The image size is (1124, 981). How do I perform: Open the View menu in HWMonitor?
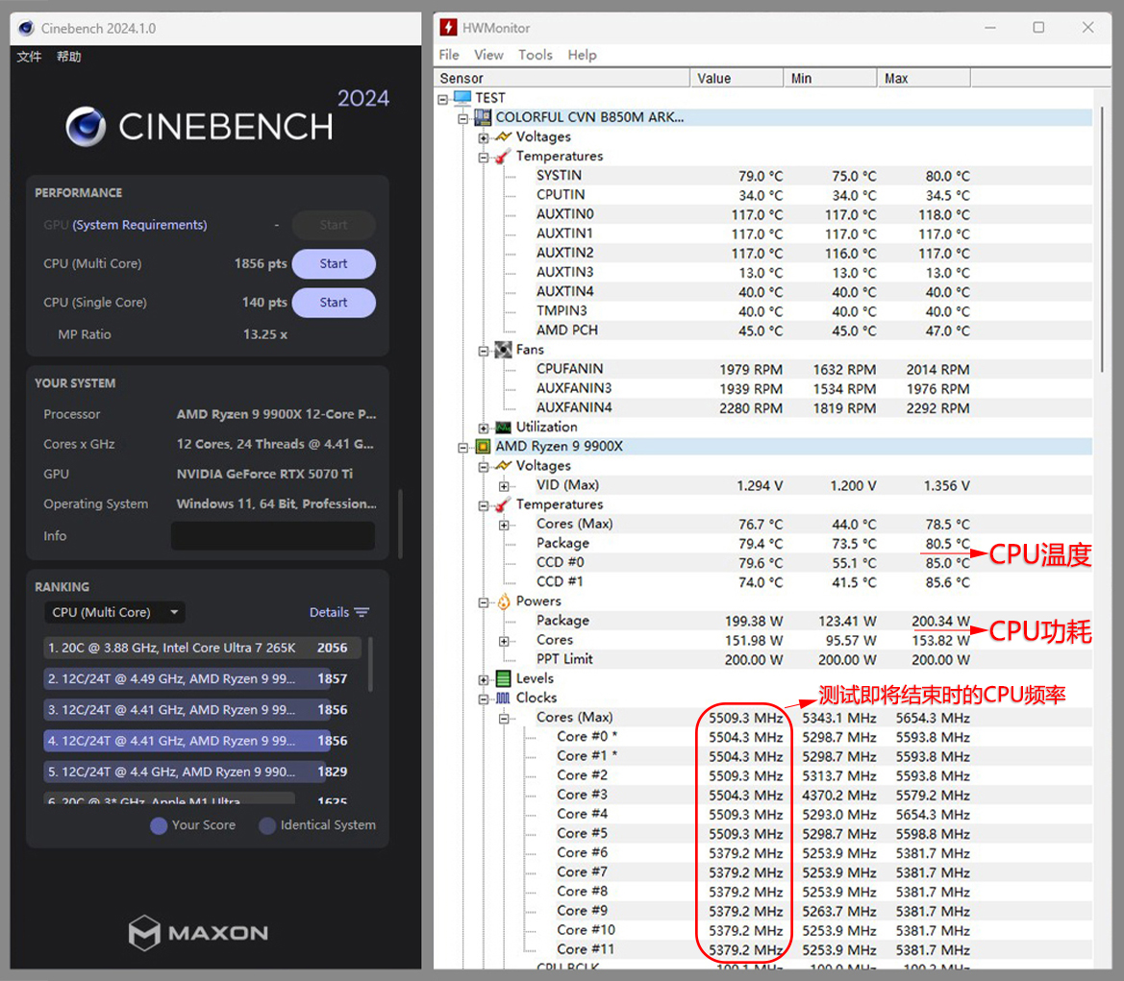(x=488, y=55)
